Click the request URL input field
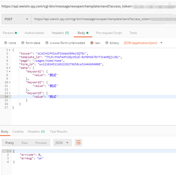Screen dimensions: 176x175 click(x=103, y=19)
